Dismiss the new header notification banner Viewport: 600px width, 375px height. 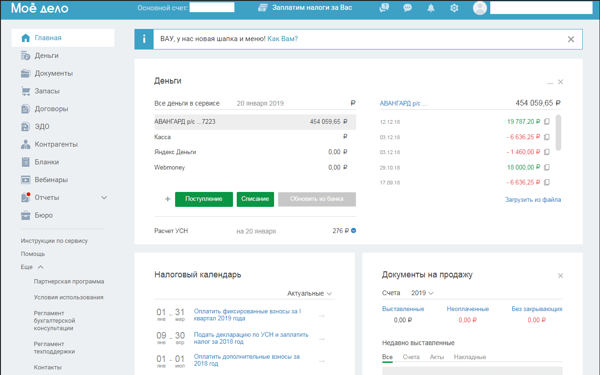tap(571, 39)
